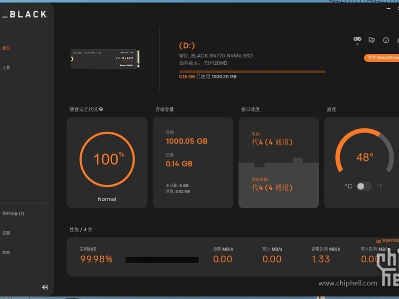Image resolution: width=399 pixels, height=299 pixels.
Task: Click the available 1000.05 GB value
Action: pos(187,141)
